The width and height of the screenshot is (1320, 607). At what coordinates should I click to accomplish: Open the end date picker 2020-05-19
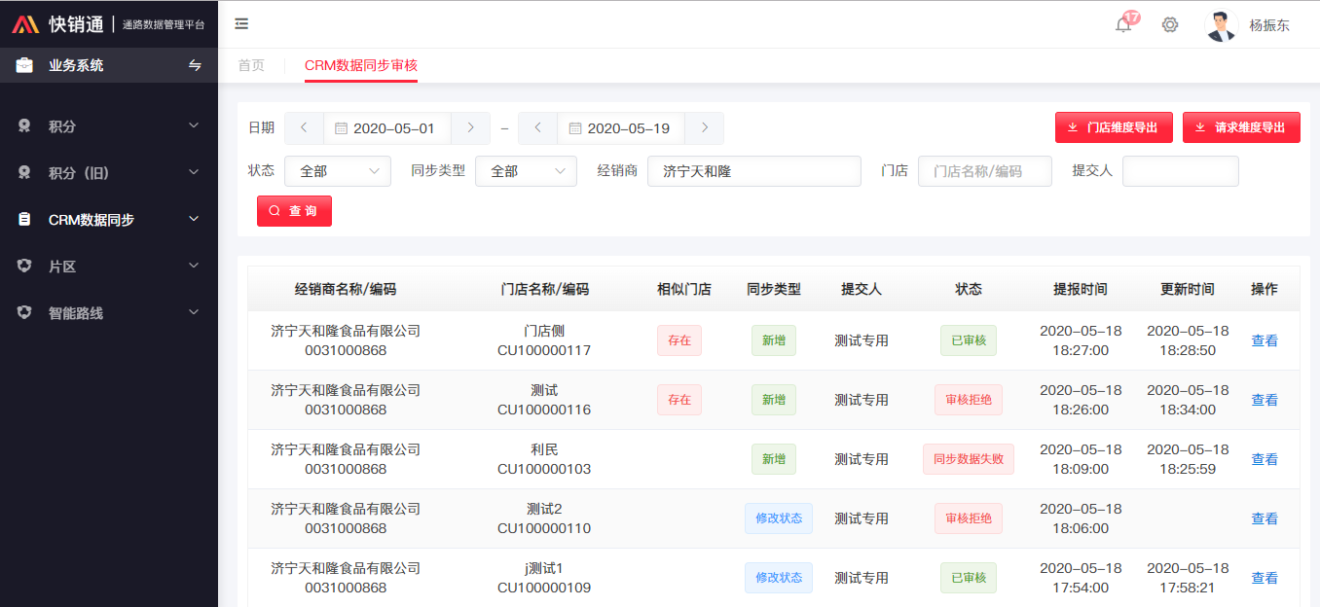(x=621, y=128)
